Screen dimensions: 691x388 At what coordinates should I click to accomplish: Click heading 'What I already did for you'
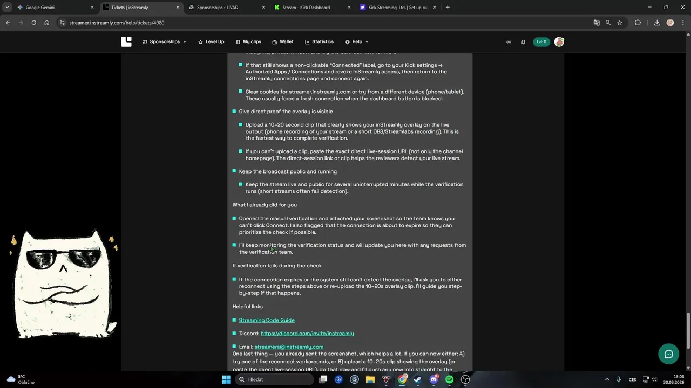point(265,205)
